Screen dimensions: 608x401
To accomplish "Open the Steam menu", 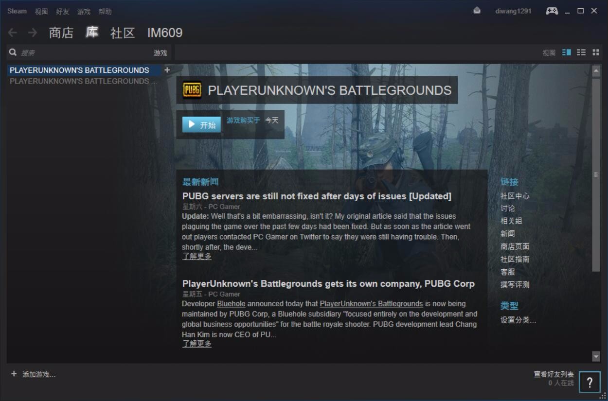I will point(17,11).
